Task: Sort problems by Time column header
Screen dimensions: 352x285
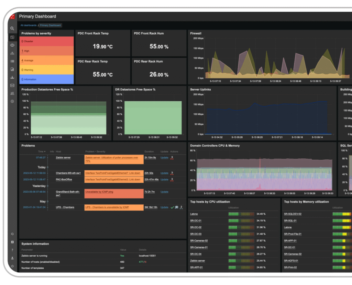Action: (42, 151)
